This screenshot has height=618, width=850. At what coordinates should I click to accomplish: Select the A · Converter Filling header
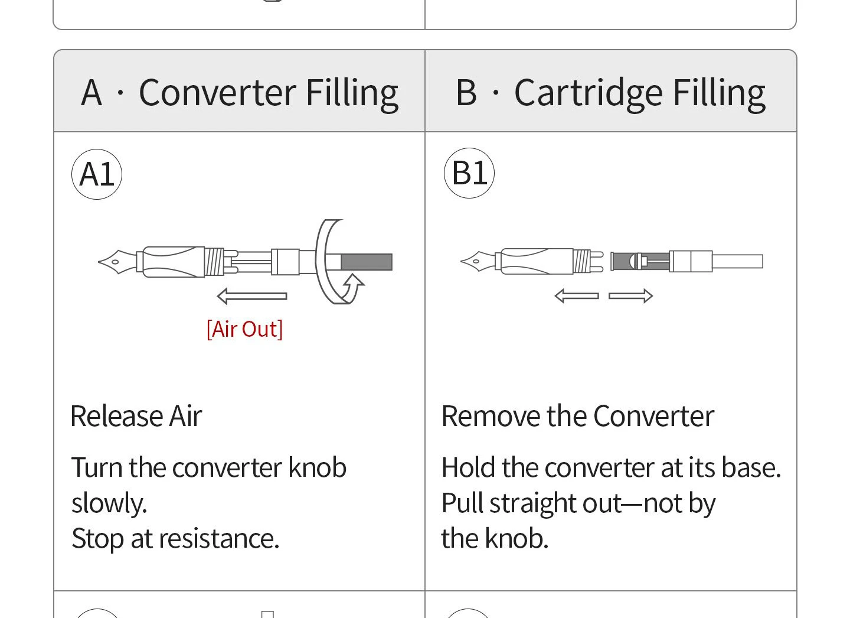coord(240,92)
